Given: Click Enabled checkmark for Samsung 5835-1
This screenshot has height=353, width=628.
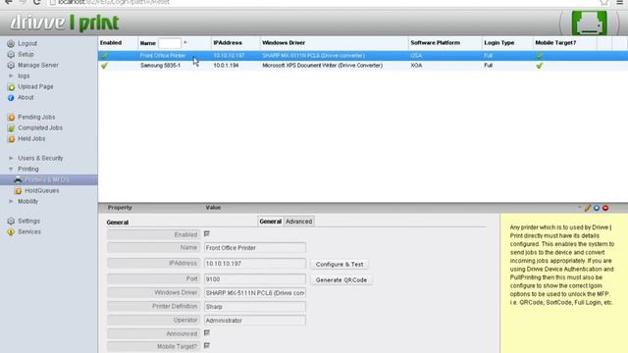Looking at the screenshot, I should click(104, 66).
